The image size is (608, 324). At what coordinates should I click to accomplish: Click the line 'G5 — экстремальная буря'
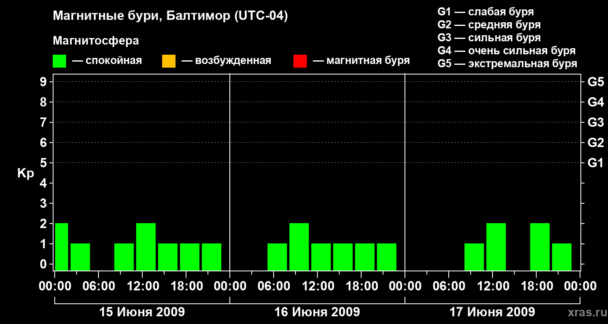[507, 64]
